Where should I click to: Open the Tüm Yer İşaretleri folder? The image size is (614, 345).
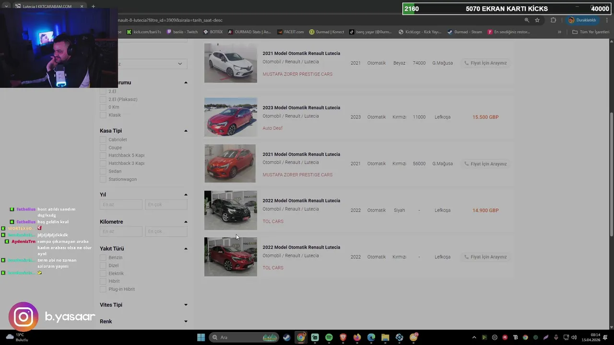pos(590,32)
